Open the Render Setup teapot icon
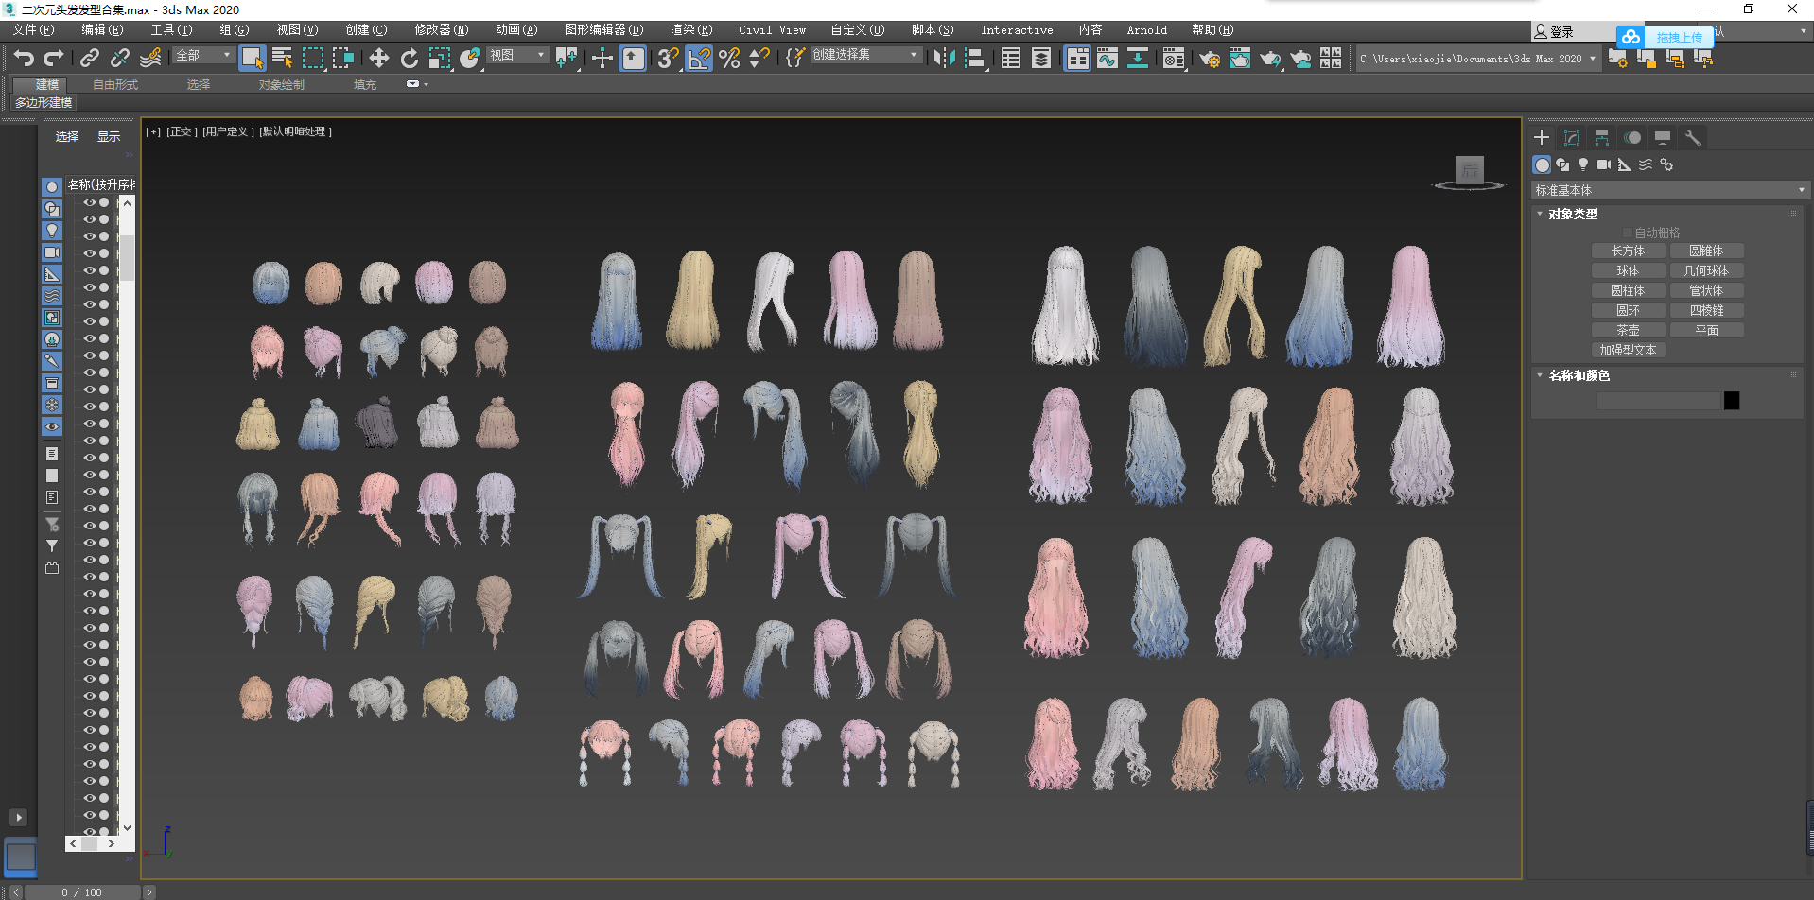The height and width of the screenshot is (900, 1814). 1209,59
